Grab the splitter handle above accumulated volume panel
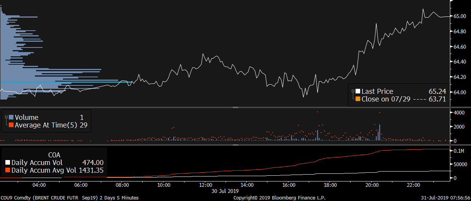Viewport: 471px width, 201px height. point(235,145)
